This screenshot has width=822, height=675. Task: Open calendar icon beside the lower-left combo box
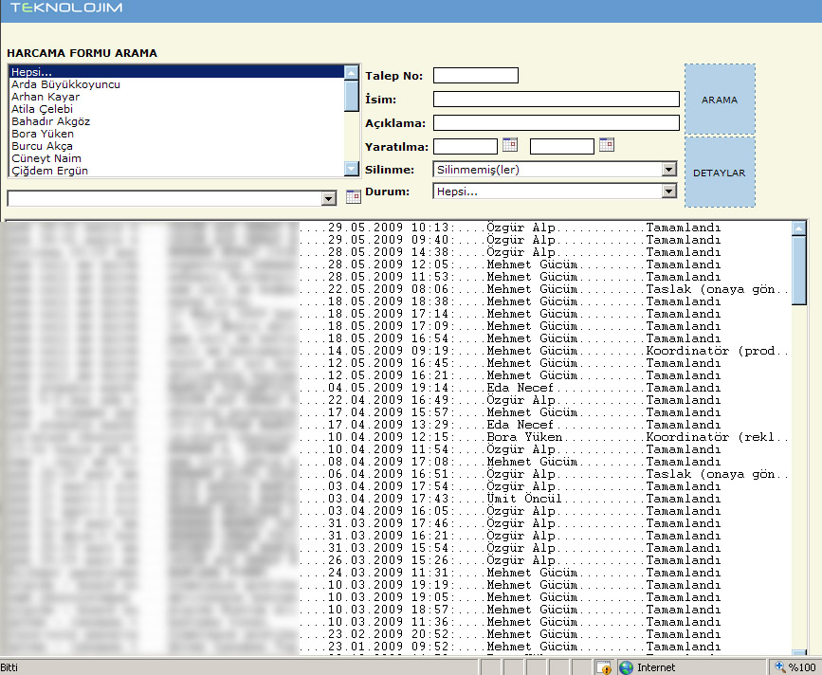coord(354,197)
